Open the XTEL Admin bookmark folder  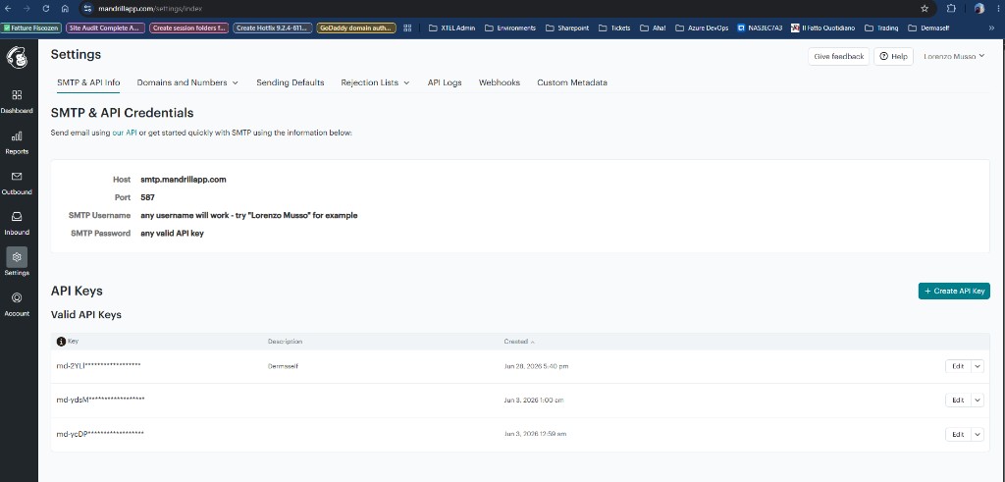tap(451, 27)
